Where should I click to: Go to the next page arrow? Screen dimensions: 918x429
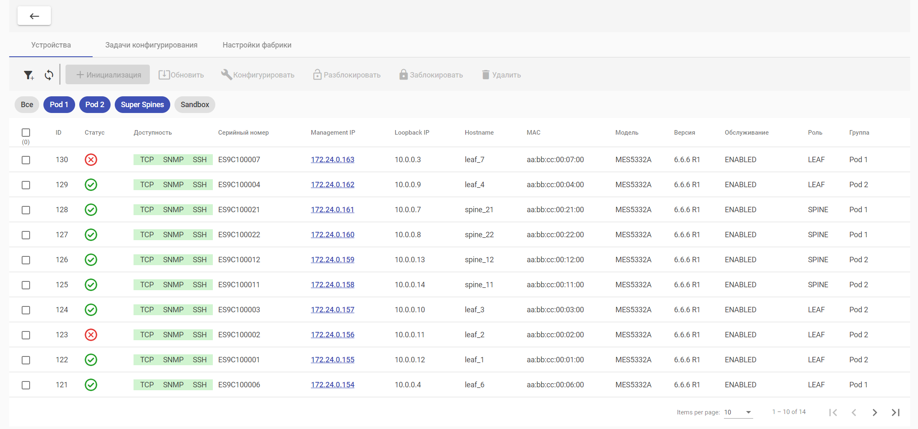875,412
